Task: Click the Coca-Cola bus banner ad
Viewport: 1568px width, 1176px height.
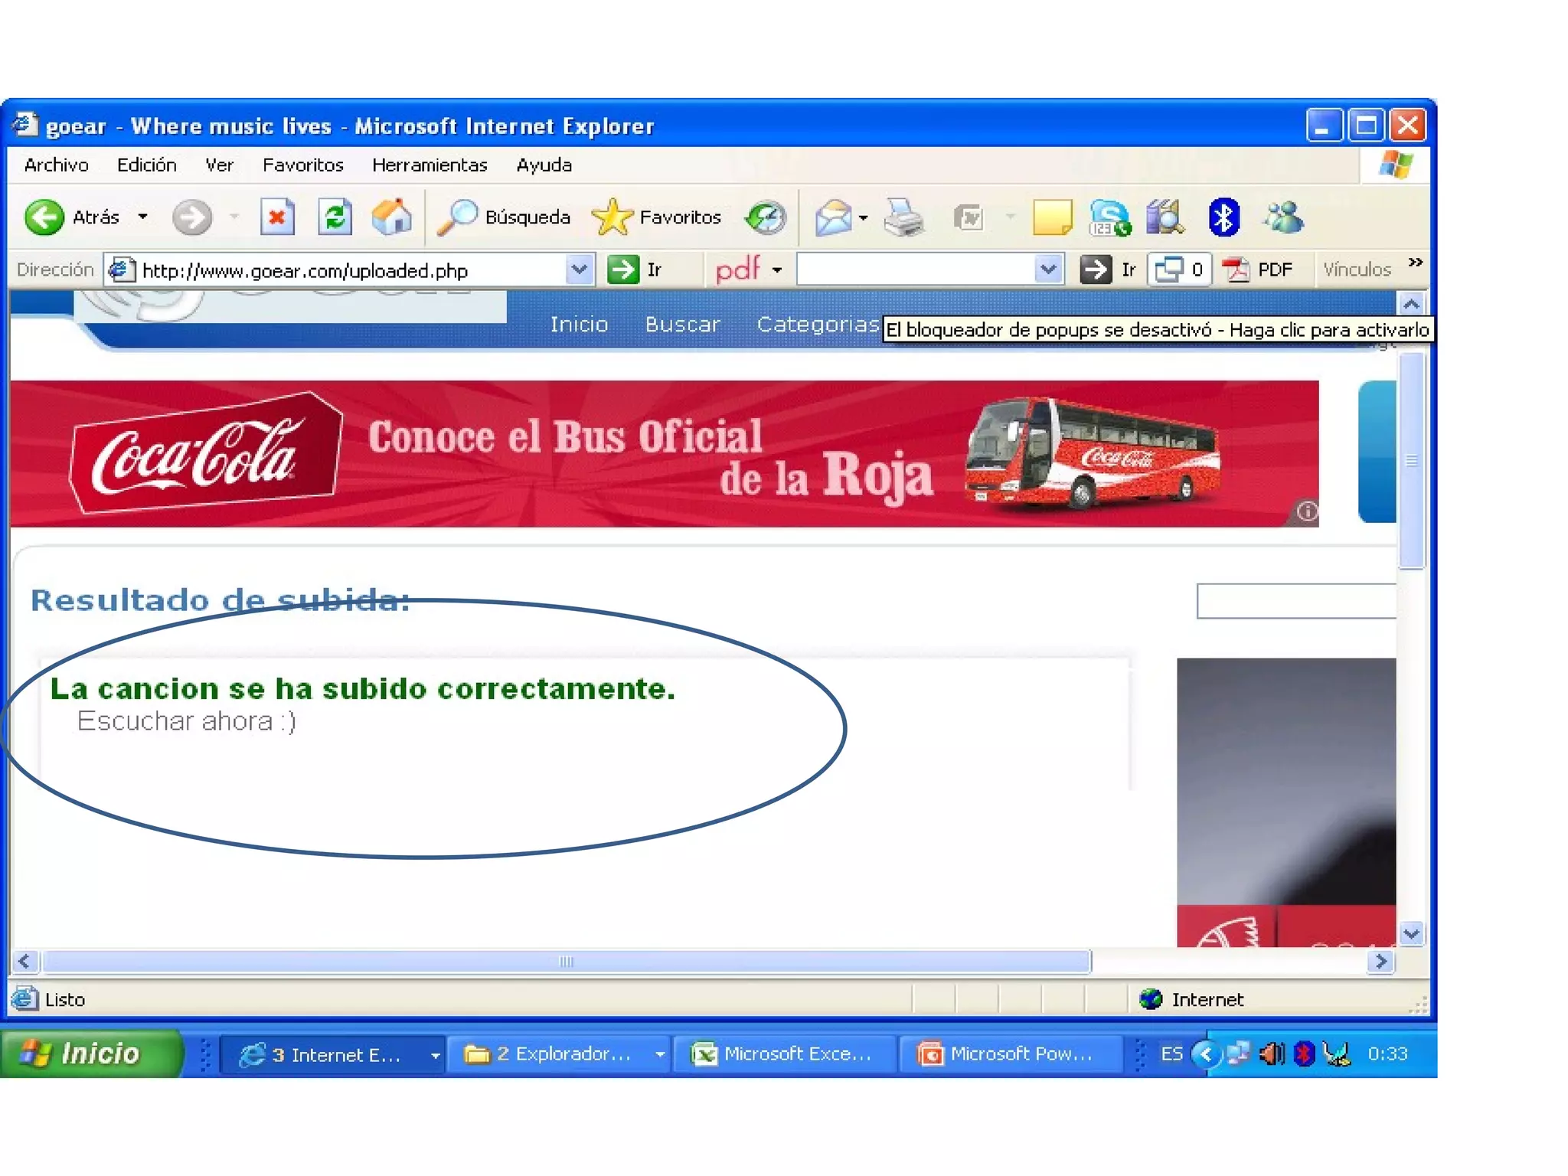Action: tap(665, 453)
